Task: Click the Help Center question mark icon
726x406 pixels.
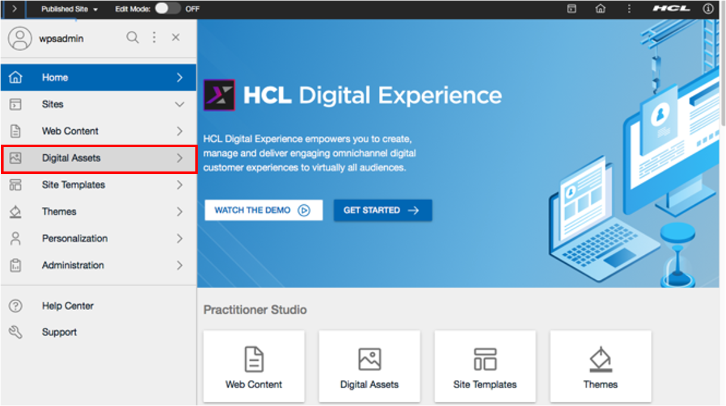Action: [15, 306]
